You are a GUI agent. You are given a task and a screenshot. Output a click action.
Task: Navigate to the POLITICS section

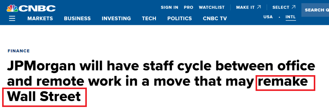[179, 18]
